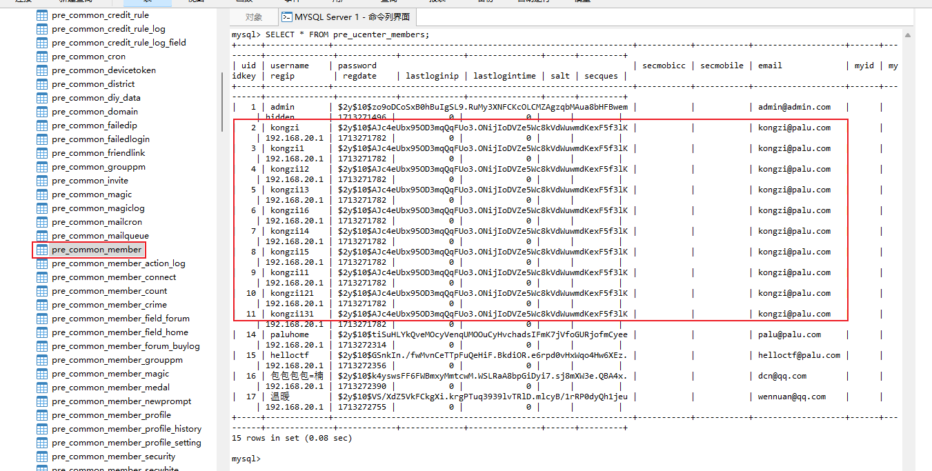The height and width of the screenshot is (471, 932).
Task: Click the lastlogintime column header
Action: (505, 76)
